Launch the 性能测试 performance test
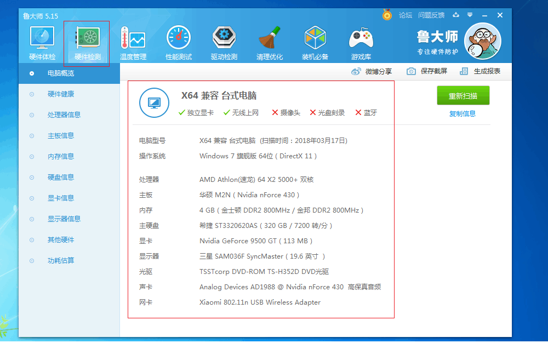 click(178, 41)
